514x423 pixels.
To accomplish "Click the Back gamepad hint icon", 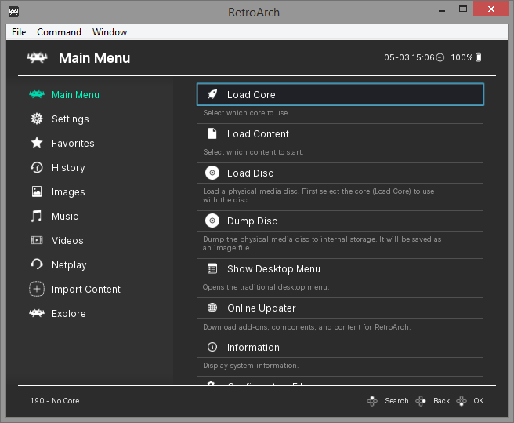I will click(421, 401).
